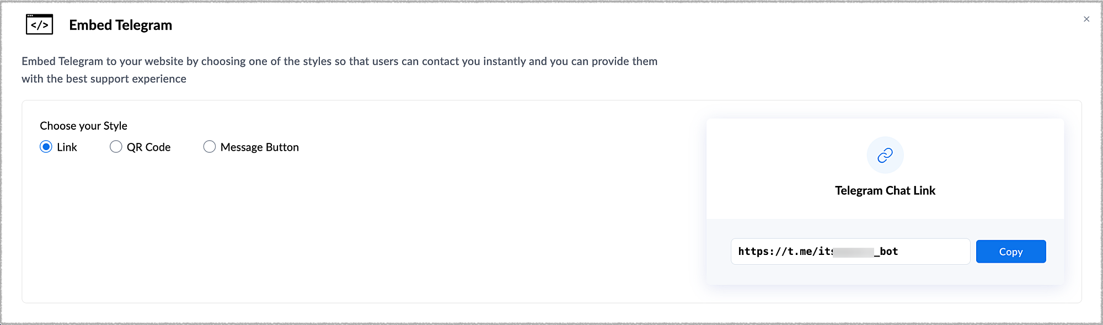Click the "_bot" ending of the link
This screenshot has width=1103, height=325.
tap(887, 252)
